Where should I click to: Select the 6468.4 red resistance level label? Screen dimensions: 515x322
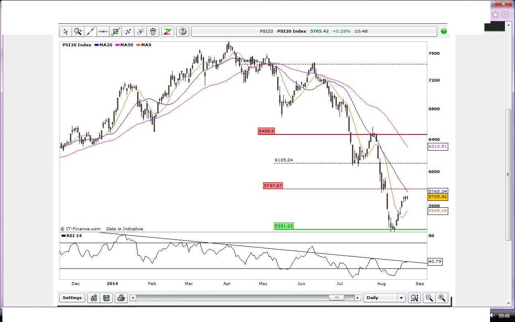pyautogui.click(x=266, y=131)
